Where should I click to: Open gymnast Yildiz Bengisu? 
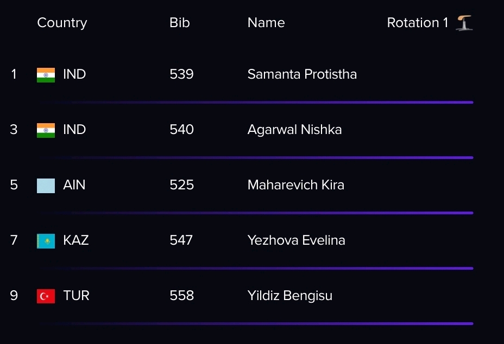(290, 296)
